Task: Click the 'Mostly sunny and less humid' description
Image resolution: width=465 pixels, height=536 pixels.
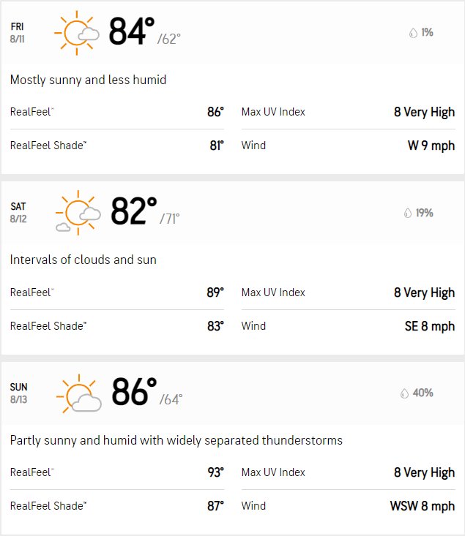Action: [88, 80]
